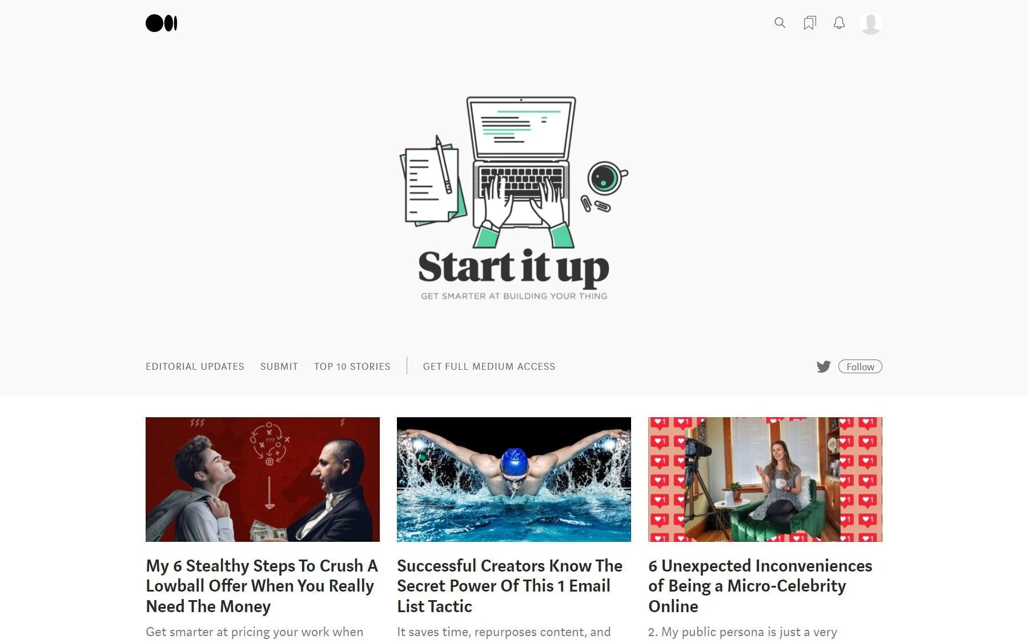
Task: Open 'Successful Creators Know The Secret' headline
Action: click(510, 586)
